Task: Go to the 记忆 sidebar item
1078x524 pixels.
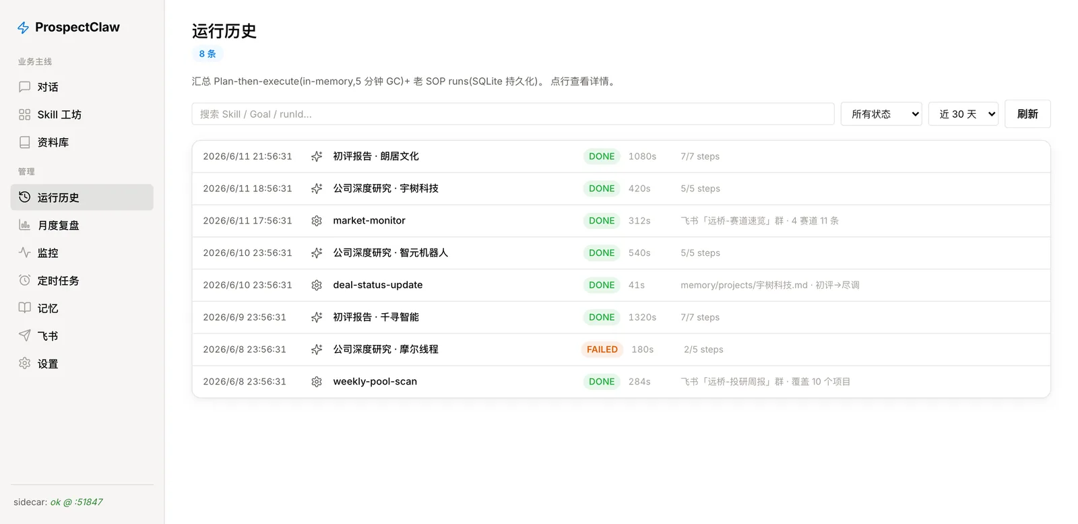Action: point(82,308)
